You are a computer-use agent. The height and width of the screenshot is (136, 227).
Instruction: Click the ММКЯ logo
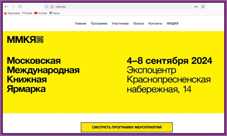pyautogui.click(x=25, y=40)
